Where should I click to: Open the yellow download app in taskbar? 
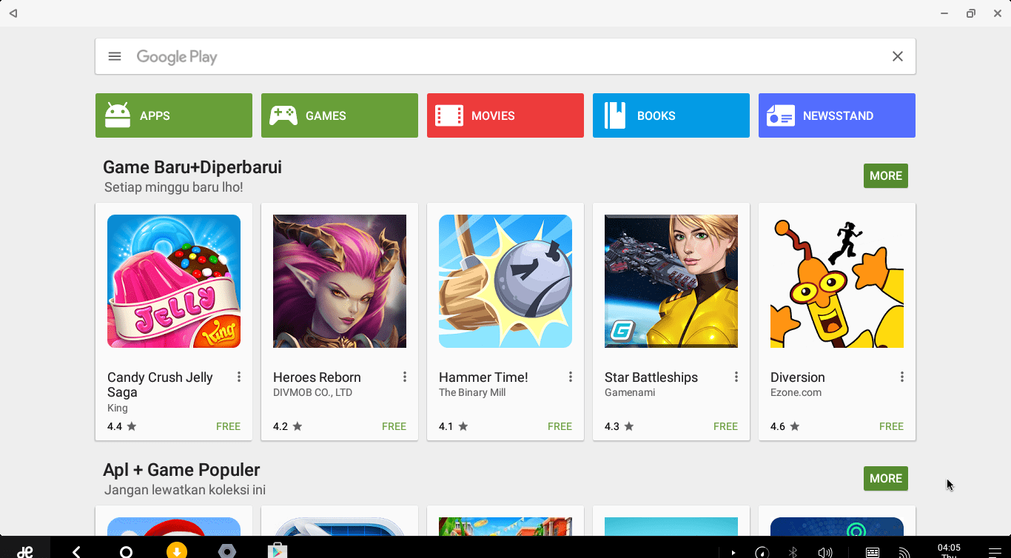pyautogui.click(x=177, y=551)
